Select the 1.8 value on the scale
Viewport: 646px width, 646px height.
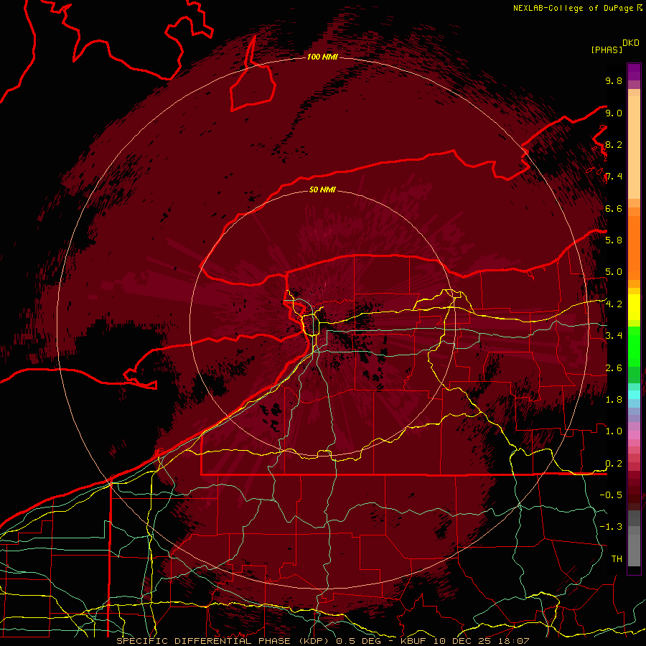pos(614,400)
